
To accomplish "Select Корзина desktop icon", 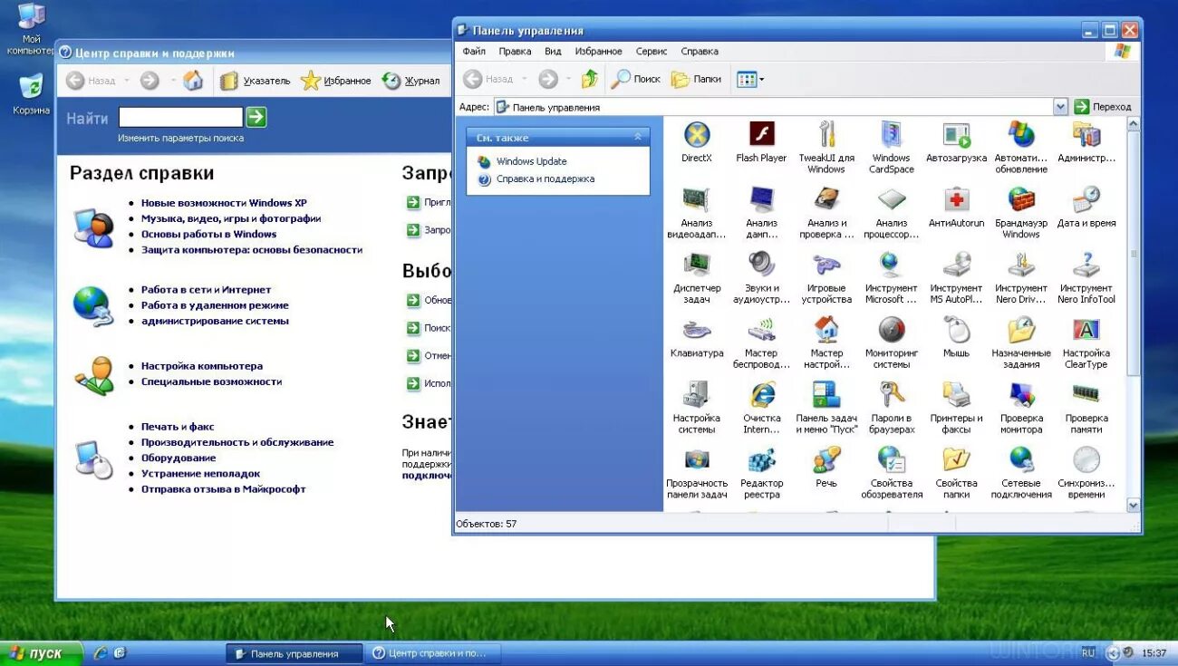I will pos(31,94).
